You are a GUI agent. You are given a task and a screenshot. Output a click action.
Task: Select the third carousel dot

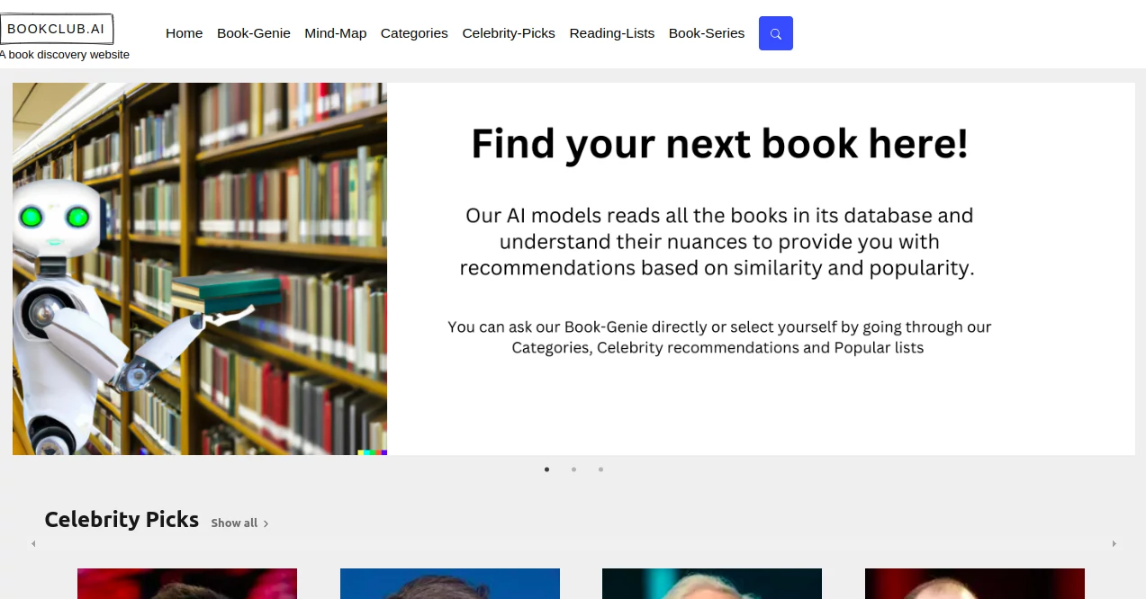600,469
